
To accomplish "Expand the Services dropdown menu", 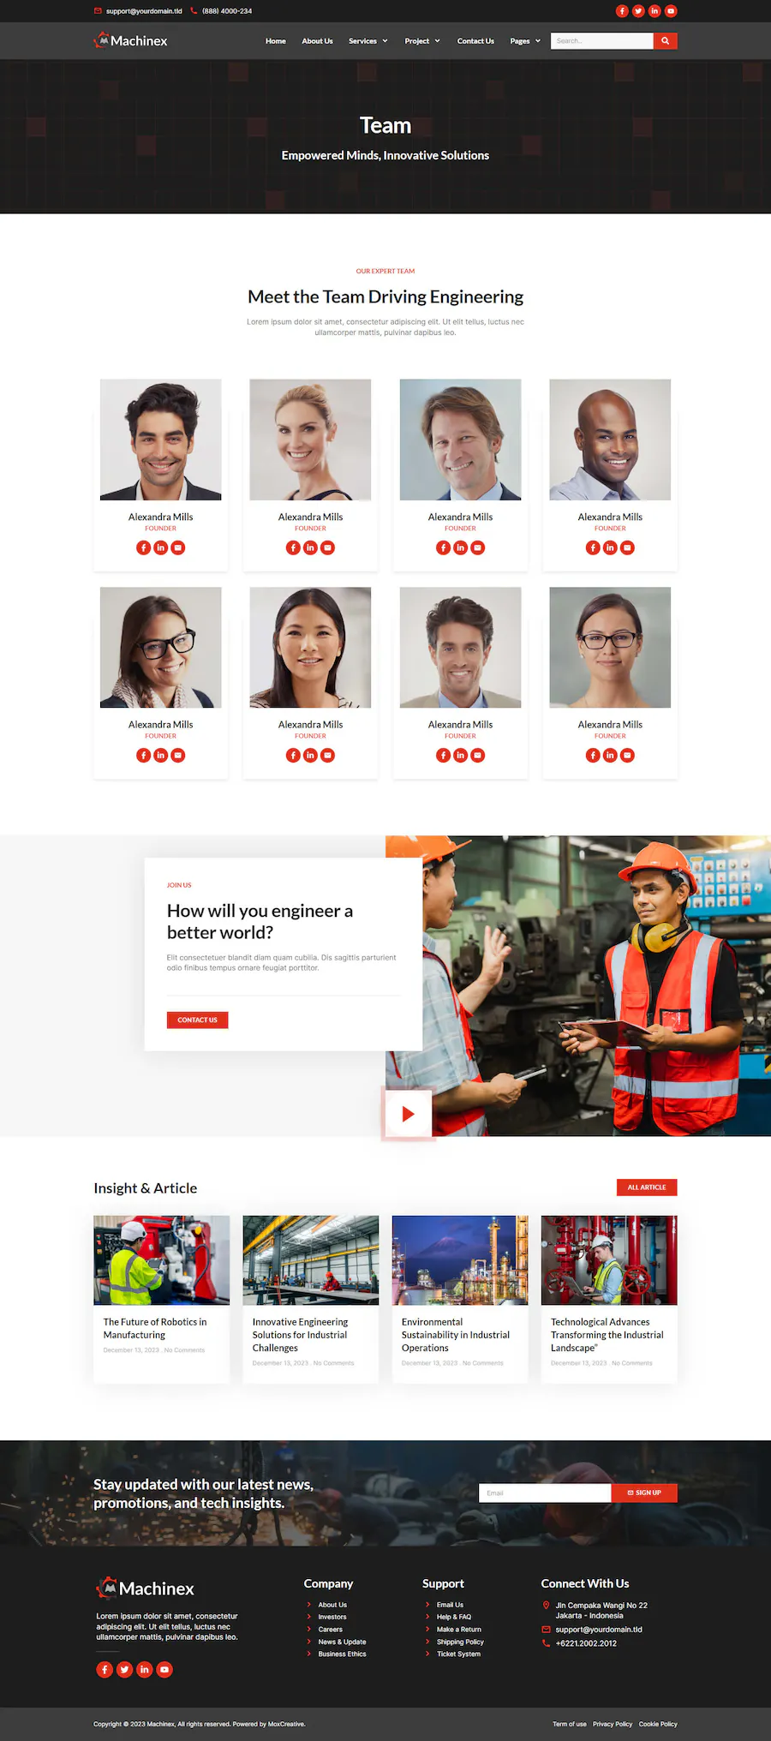I will pos(368,41).
